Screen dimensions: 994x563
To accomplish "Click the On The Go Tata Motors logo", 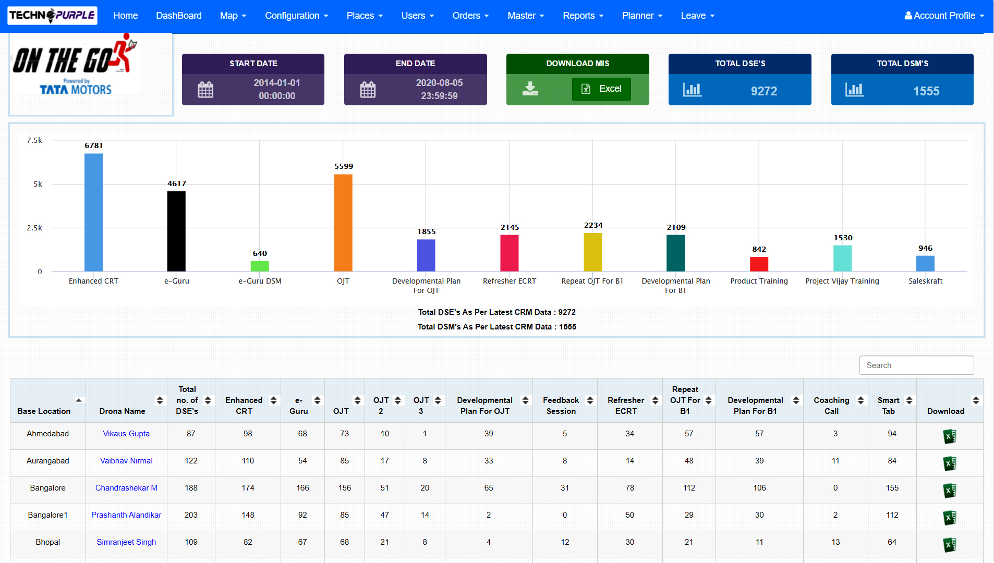I will point(76,65).
